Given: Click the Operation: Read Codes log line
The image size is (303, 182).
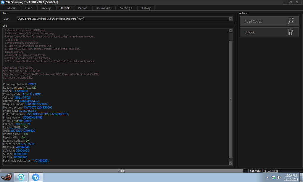Looking at the screenshot, I should pyautogui.click(x=18, y=68).
